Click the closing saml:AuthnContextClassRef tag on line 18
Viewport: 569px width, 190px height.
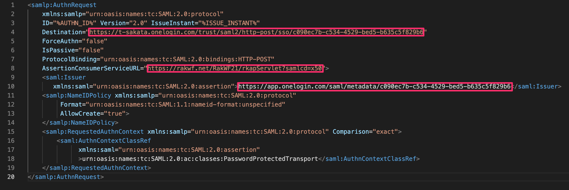[369, 159]
